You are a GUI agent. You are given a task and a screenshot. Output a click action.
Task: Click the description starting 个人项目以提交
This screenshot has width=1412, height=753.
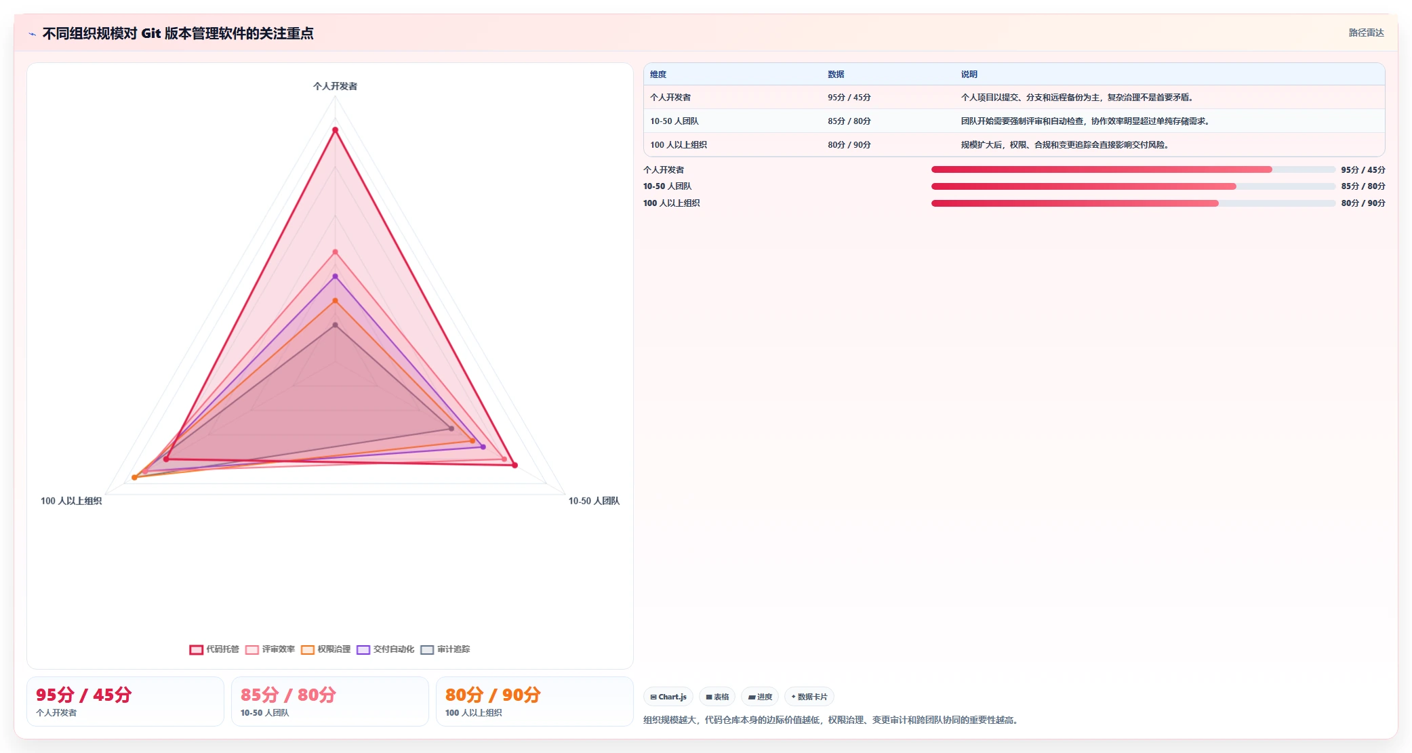[x=1076, y=98]
